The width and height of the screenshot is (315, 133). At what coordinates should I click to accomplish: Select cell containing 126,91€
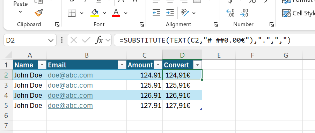point(182,95)
